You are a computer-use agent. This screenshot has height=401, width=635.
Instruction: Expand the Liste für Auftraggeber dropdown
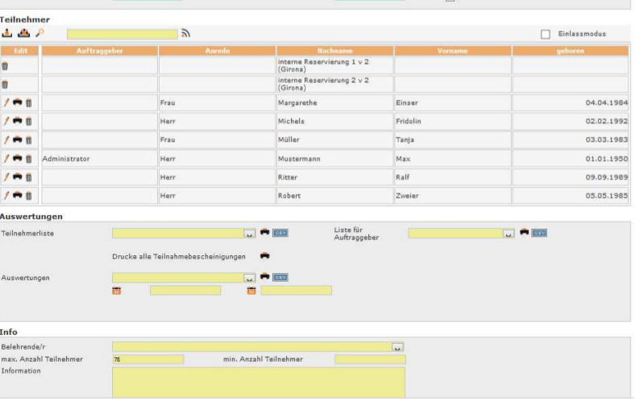pyautogui.click(x=508, y=234)
